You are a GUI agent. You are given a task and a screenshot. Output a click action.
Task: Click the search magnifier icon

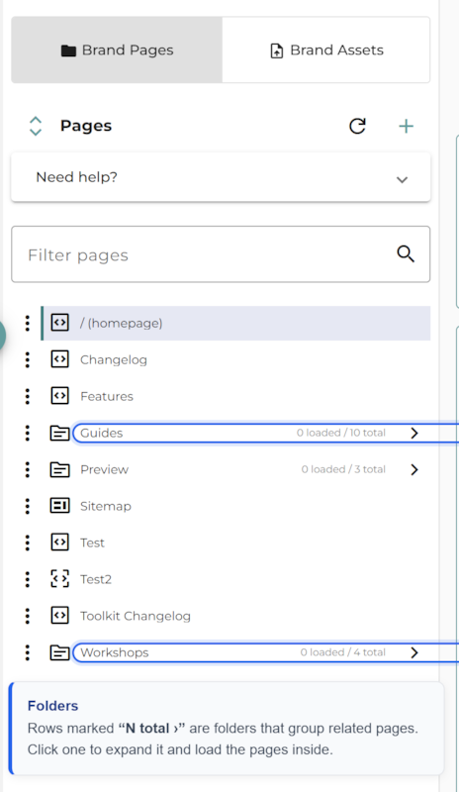406,253
